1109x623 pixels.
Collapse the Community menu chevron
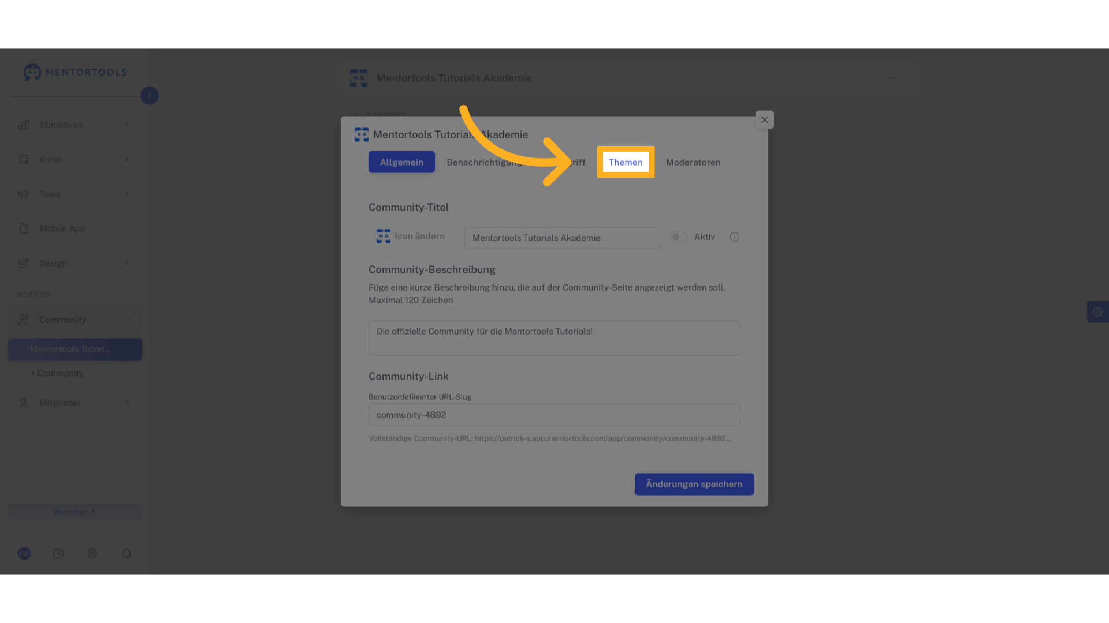pyautogui.click(x=128, y=320)
